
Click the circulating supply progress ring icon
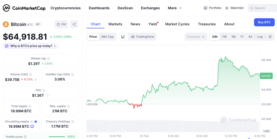32,126
